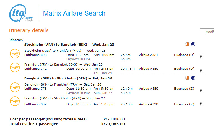Click Business (D) fare class on flight 803
Viewport: 214px width, 129px height.
184,55
